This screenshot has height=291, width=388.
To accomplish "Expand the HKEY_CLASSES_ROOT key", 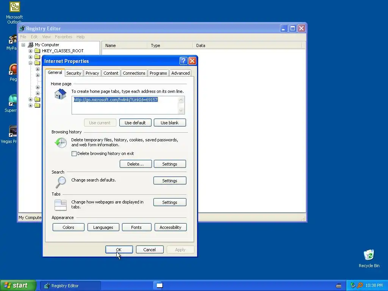I will point(30,51).
